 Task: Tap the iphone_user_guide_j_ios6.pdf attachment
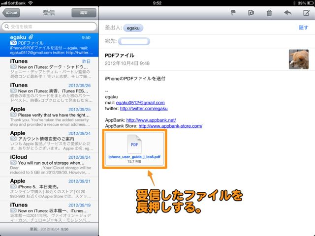coord(134,148)
